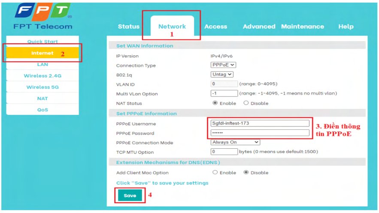Click the Set PPPoE Information heading
This screenshot has height=213, width=379.
146,114
